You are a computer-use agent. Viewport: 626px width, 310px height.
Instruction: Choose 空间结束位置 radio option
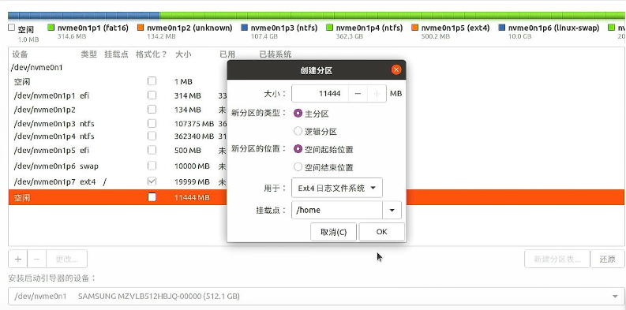[x=298, y=166]
